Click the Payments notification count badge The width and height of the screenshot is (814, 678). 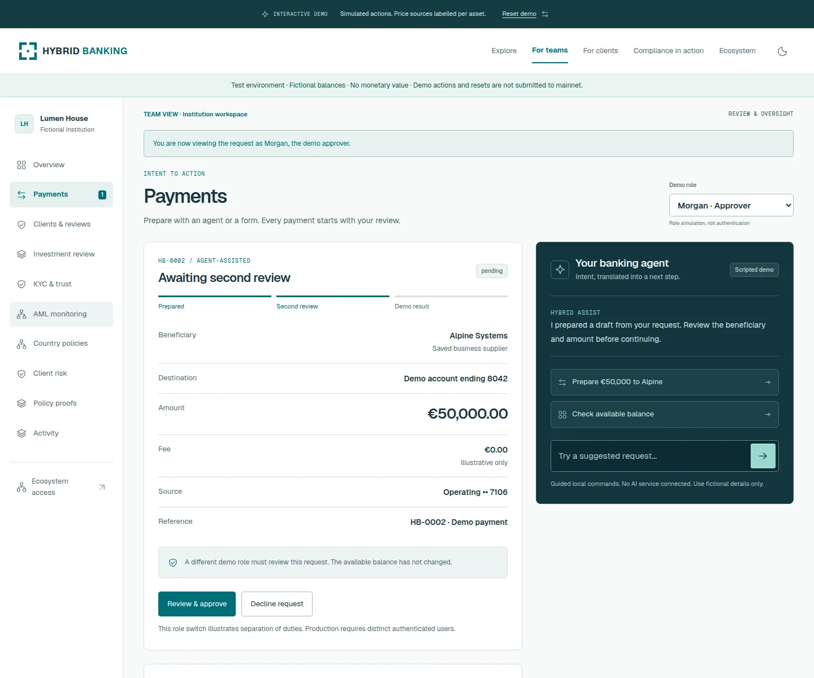point(102,195)
